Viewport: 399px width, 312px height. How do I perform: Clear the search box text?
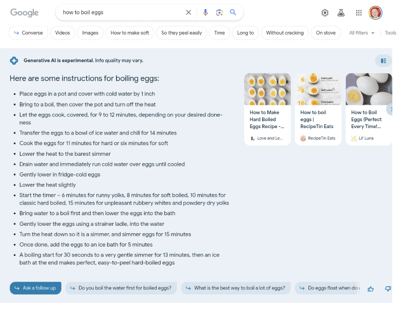tap(188, 12)
